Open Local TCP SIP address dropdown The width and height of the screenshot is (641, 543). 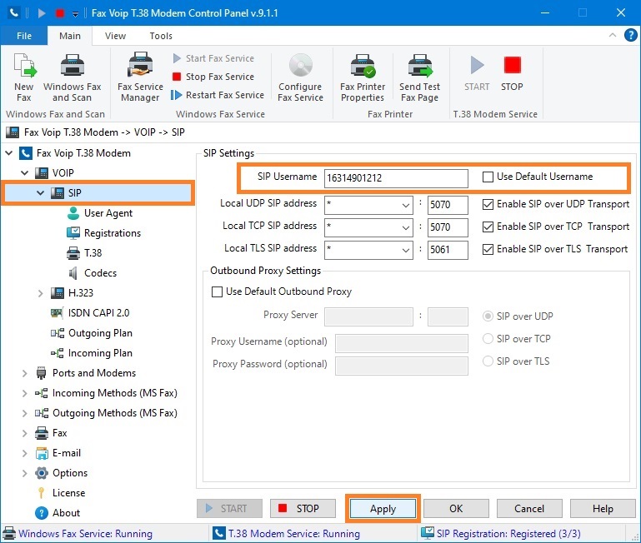coord(406,227)
